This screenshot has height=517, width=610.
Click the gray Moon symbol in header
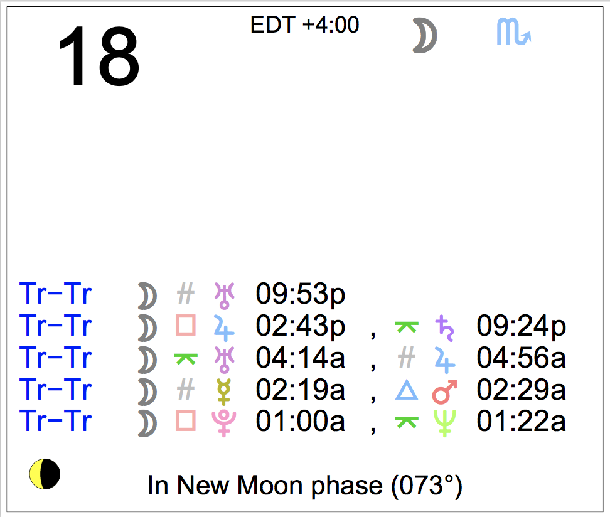tap(425, 35)
